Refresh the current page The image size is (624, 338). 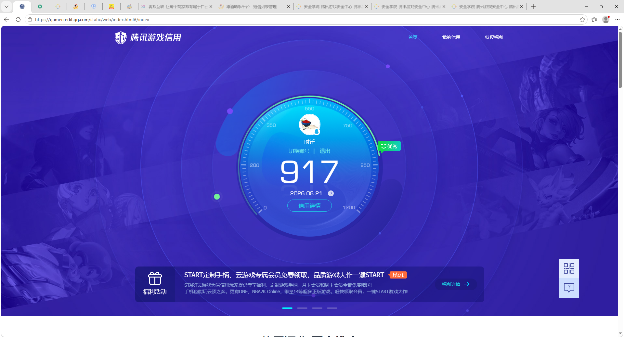click(18, 19)
